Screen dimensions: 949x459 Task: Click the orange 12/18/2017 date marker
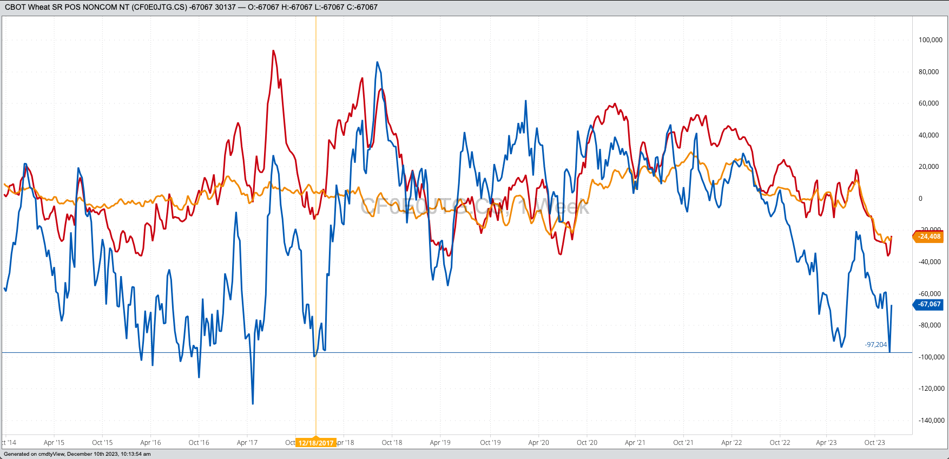click(316, 443)
